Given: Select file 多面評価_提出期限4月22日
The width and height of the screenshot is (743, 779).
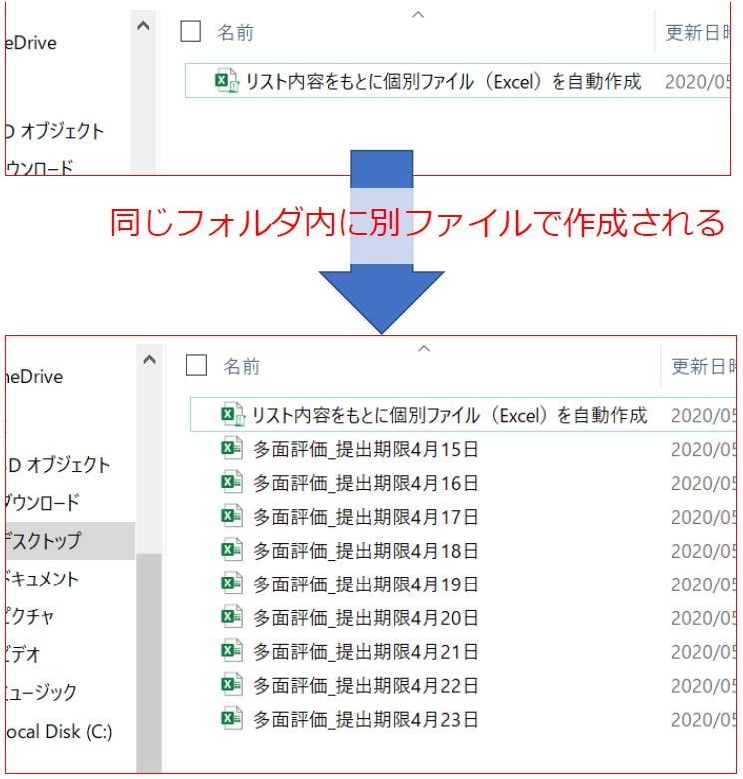Looking at the screenshot, I should click(x=366, y=685).
